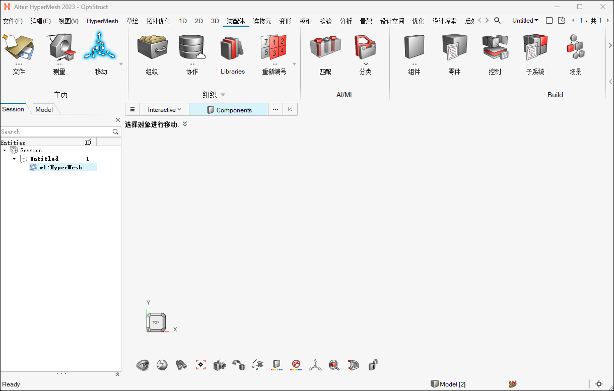The height and width of the screenshot is (391, 614).
Task: Click the magnifier cube inspect icon
Action: [334, 365]
